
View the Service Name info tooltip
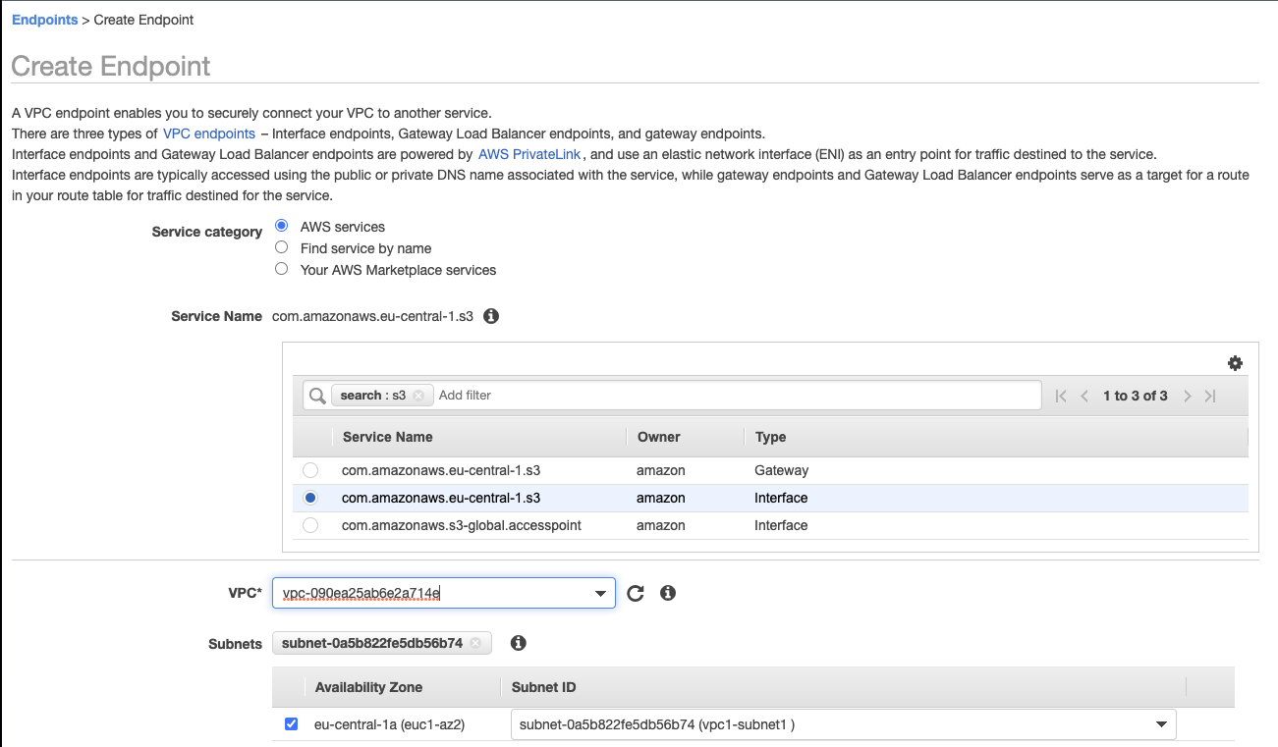point(491,315)
